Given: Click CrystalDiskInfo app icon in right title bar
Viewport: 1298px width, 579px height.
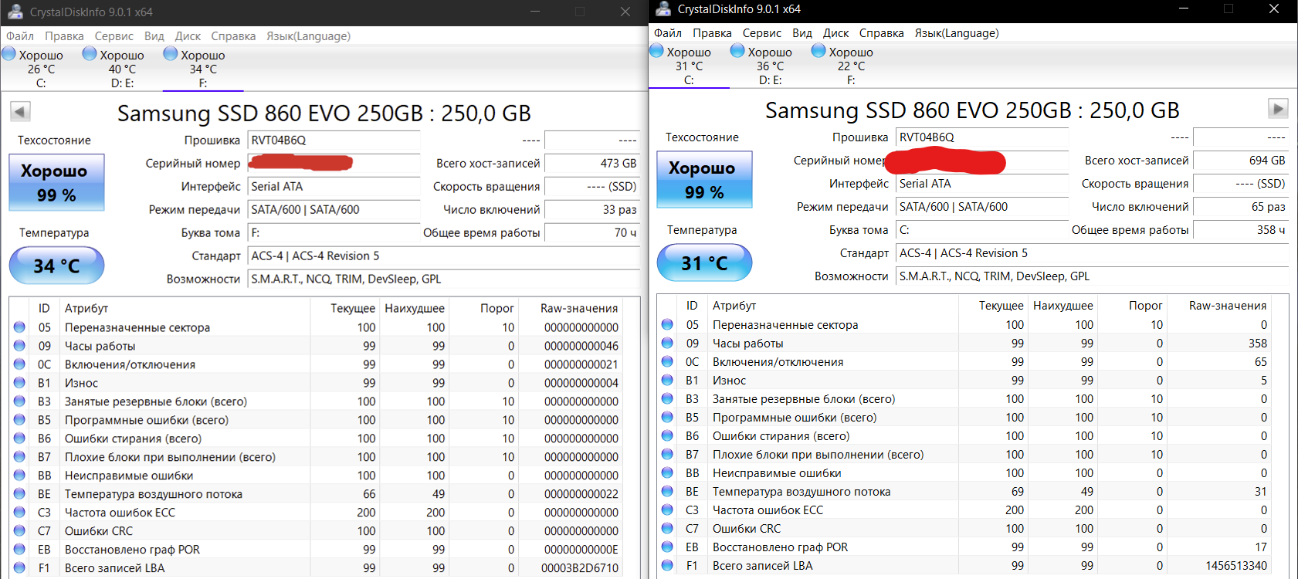Looking at the screenshot, I should [x=663, y=9].
